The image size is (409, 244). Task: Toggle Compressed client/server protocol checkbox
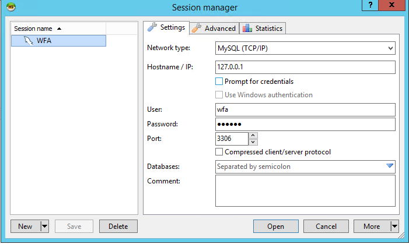click(219, 152)
